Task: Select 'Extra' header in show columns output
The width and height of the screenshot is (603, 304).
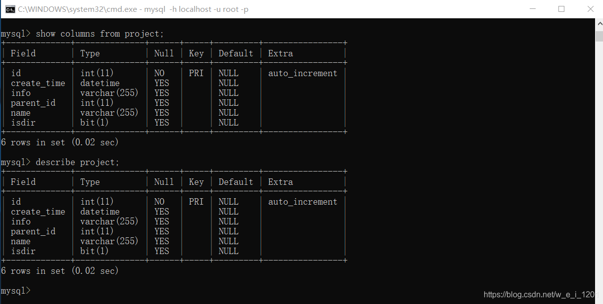Action: point(281,53)
